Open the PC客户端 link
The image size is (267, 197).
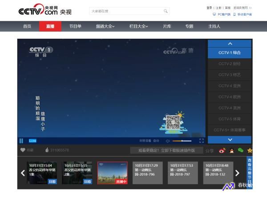coord(224,15)
